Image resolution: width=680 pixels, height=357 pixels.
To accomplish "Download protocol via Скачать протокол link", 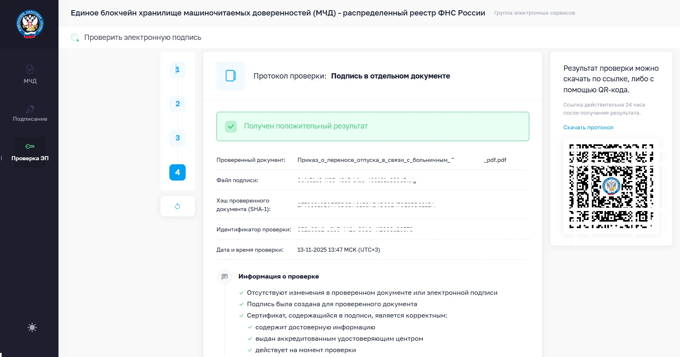I will coord(588,127).
